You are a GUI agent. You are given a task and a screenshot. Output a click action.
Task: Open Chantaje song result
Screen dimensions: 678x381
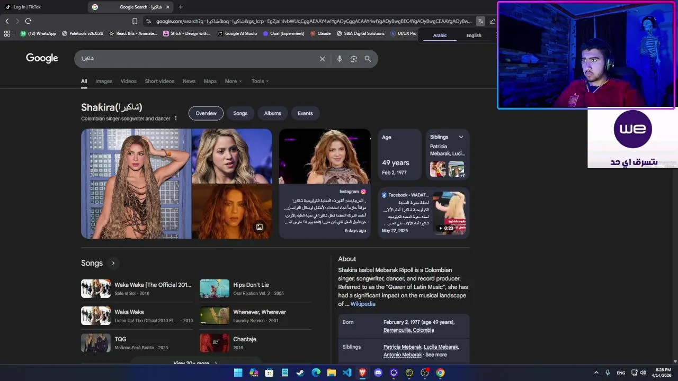click(x=255, y=343)
